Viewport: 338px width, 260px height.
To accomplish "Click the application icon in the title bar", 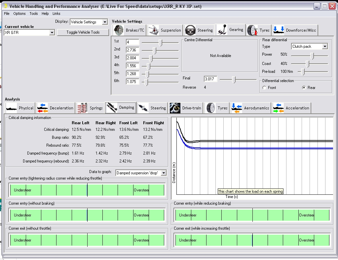I will 6,6.
